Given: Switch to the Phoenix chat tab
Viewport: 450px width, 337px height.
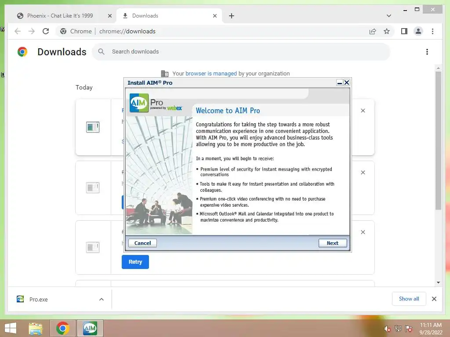Looking at the screenshot, I should (60, 16).
